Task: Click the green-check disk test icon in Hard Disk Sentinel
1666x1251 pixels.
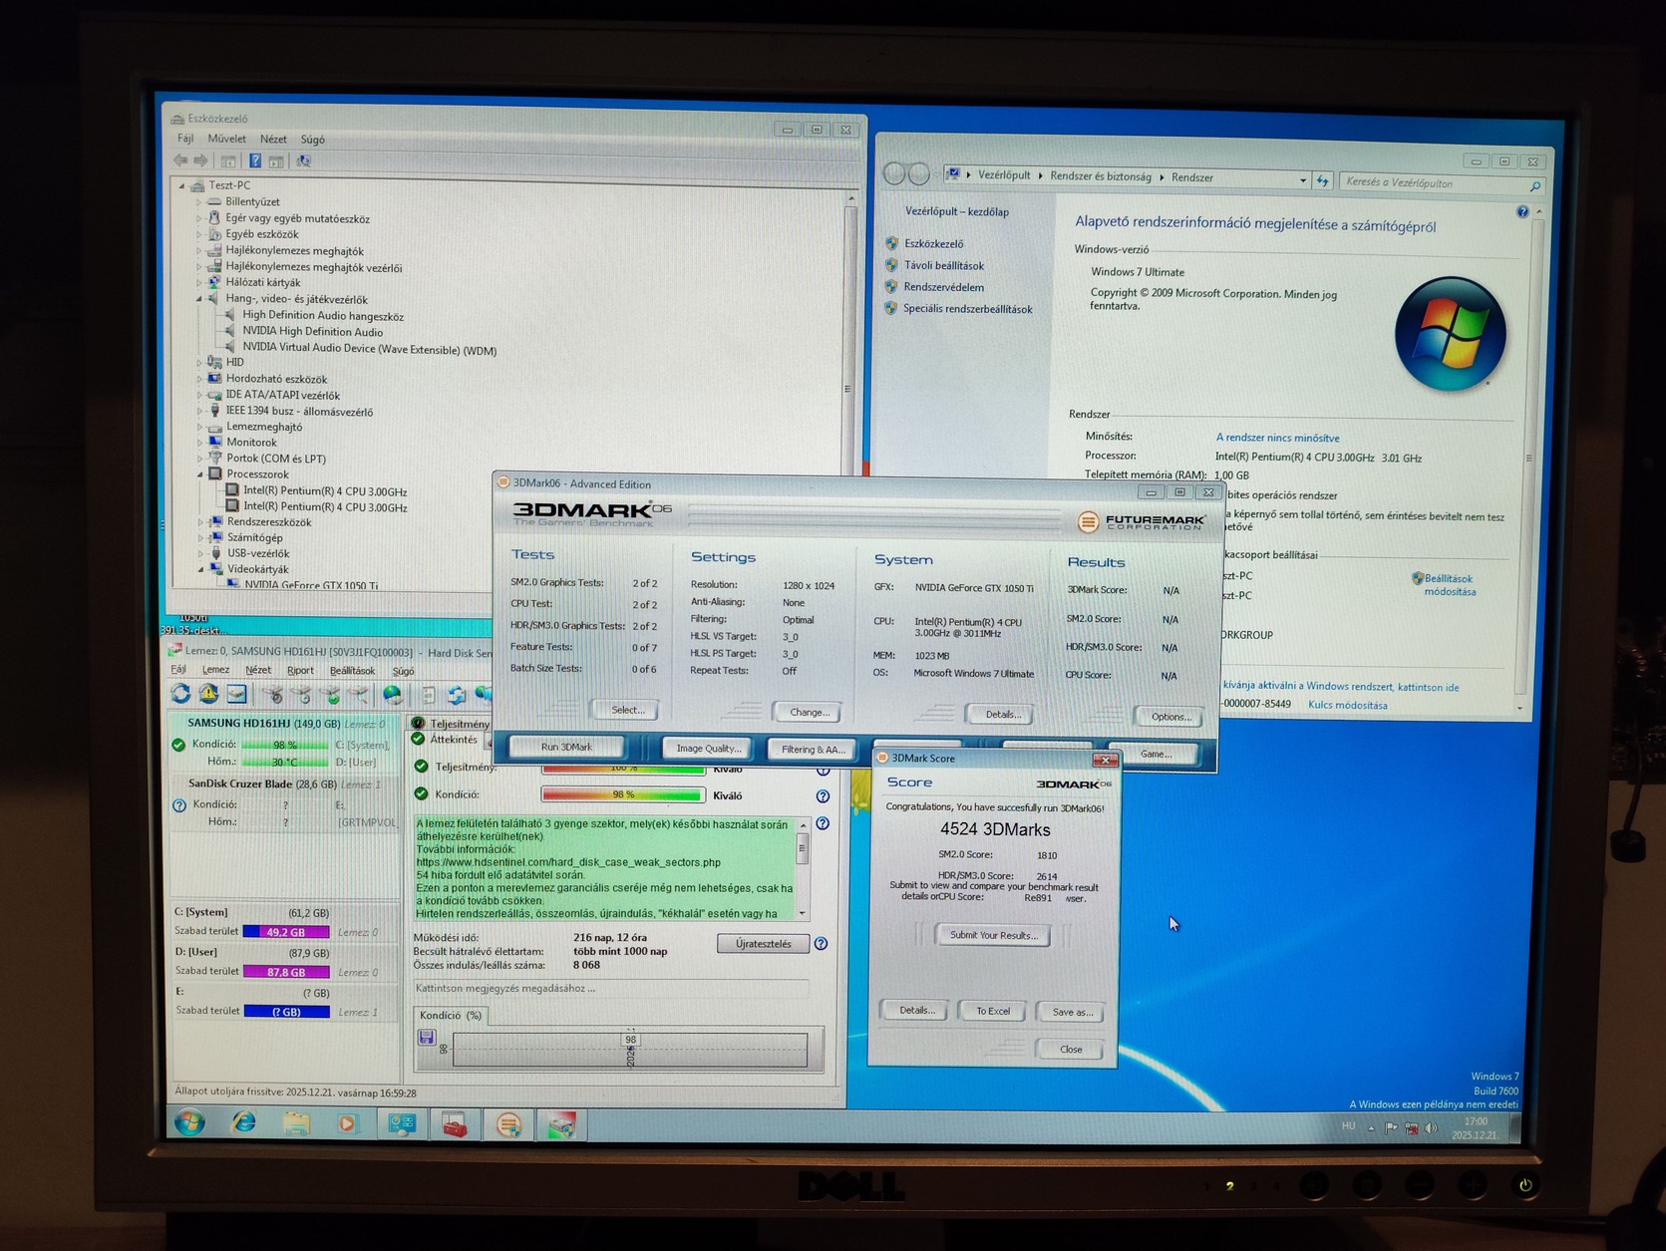Action: click(329, 695)
